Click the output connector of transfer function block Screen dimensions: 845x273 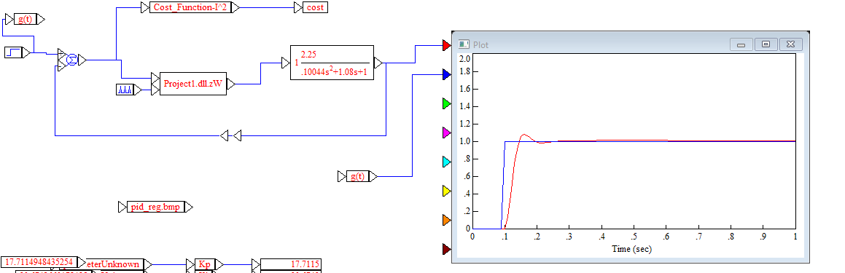[x=378, y=63]
